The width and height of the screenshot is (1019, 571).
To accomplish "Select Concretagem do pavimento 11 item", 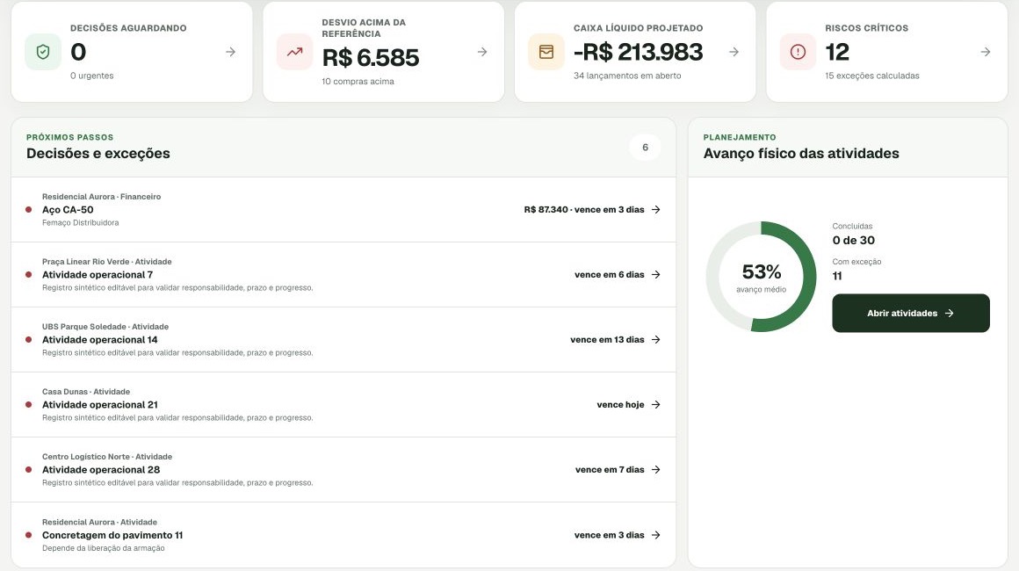I will (343, 535).
